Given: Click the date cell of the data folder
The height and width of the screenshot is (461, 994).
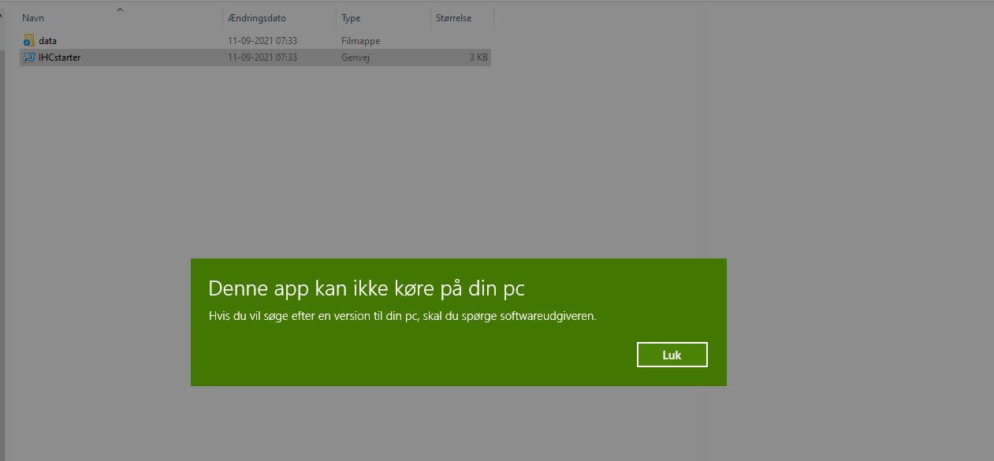Looking at the screenshot, I should [x=262, y=41].
